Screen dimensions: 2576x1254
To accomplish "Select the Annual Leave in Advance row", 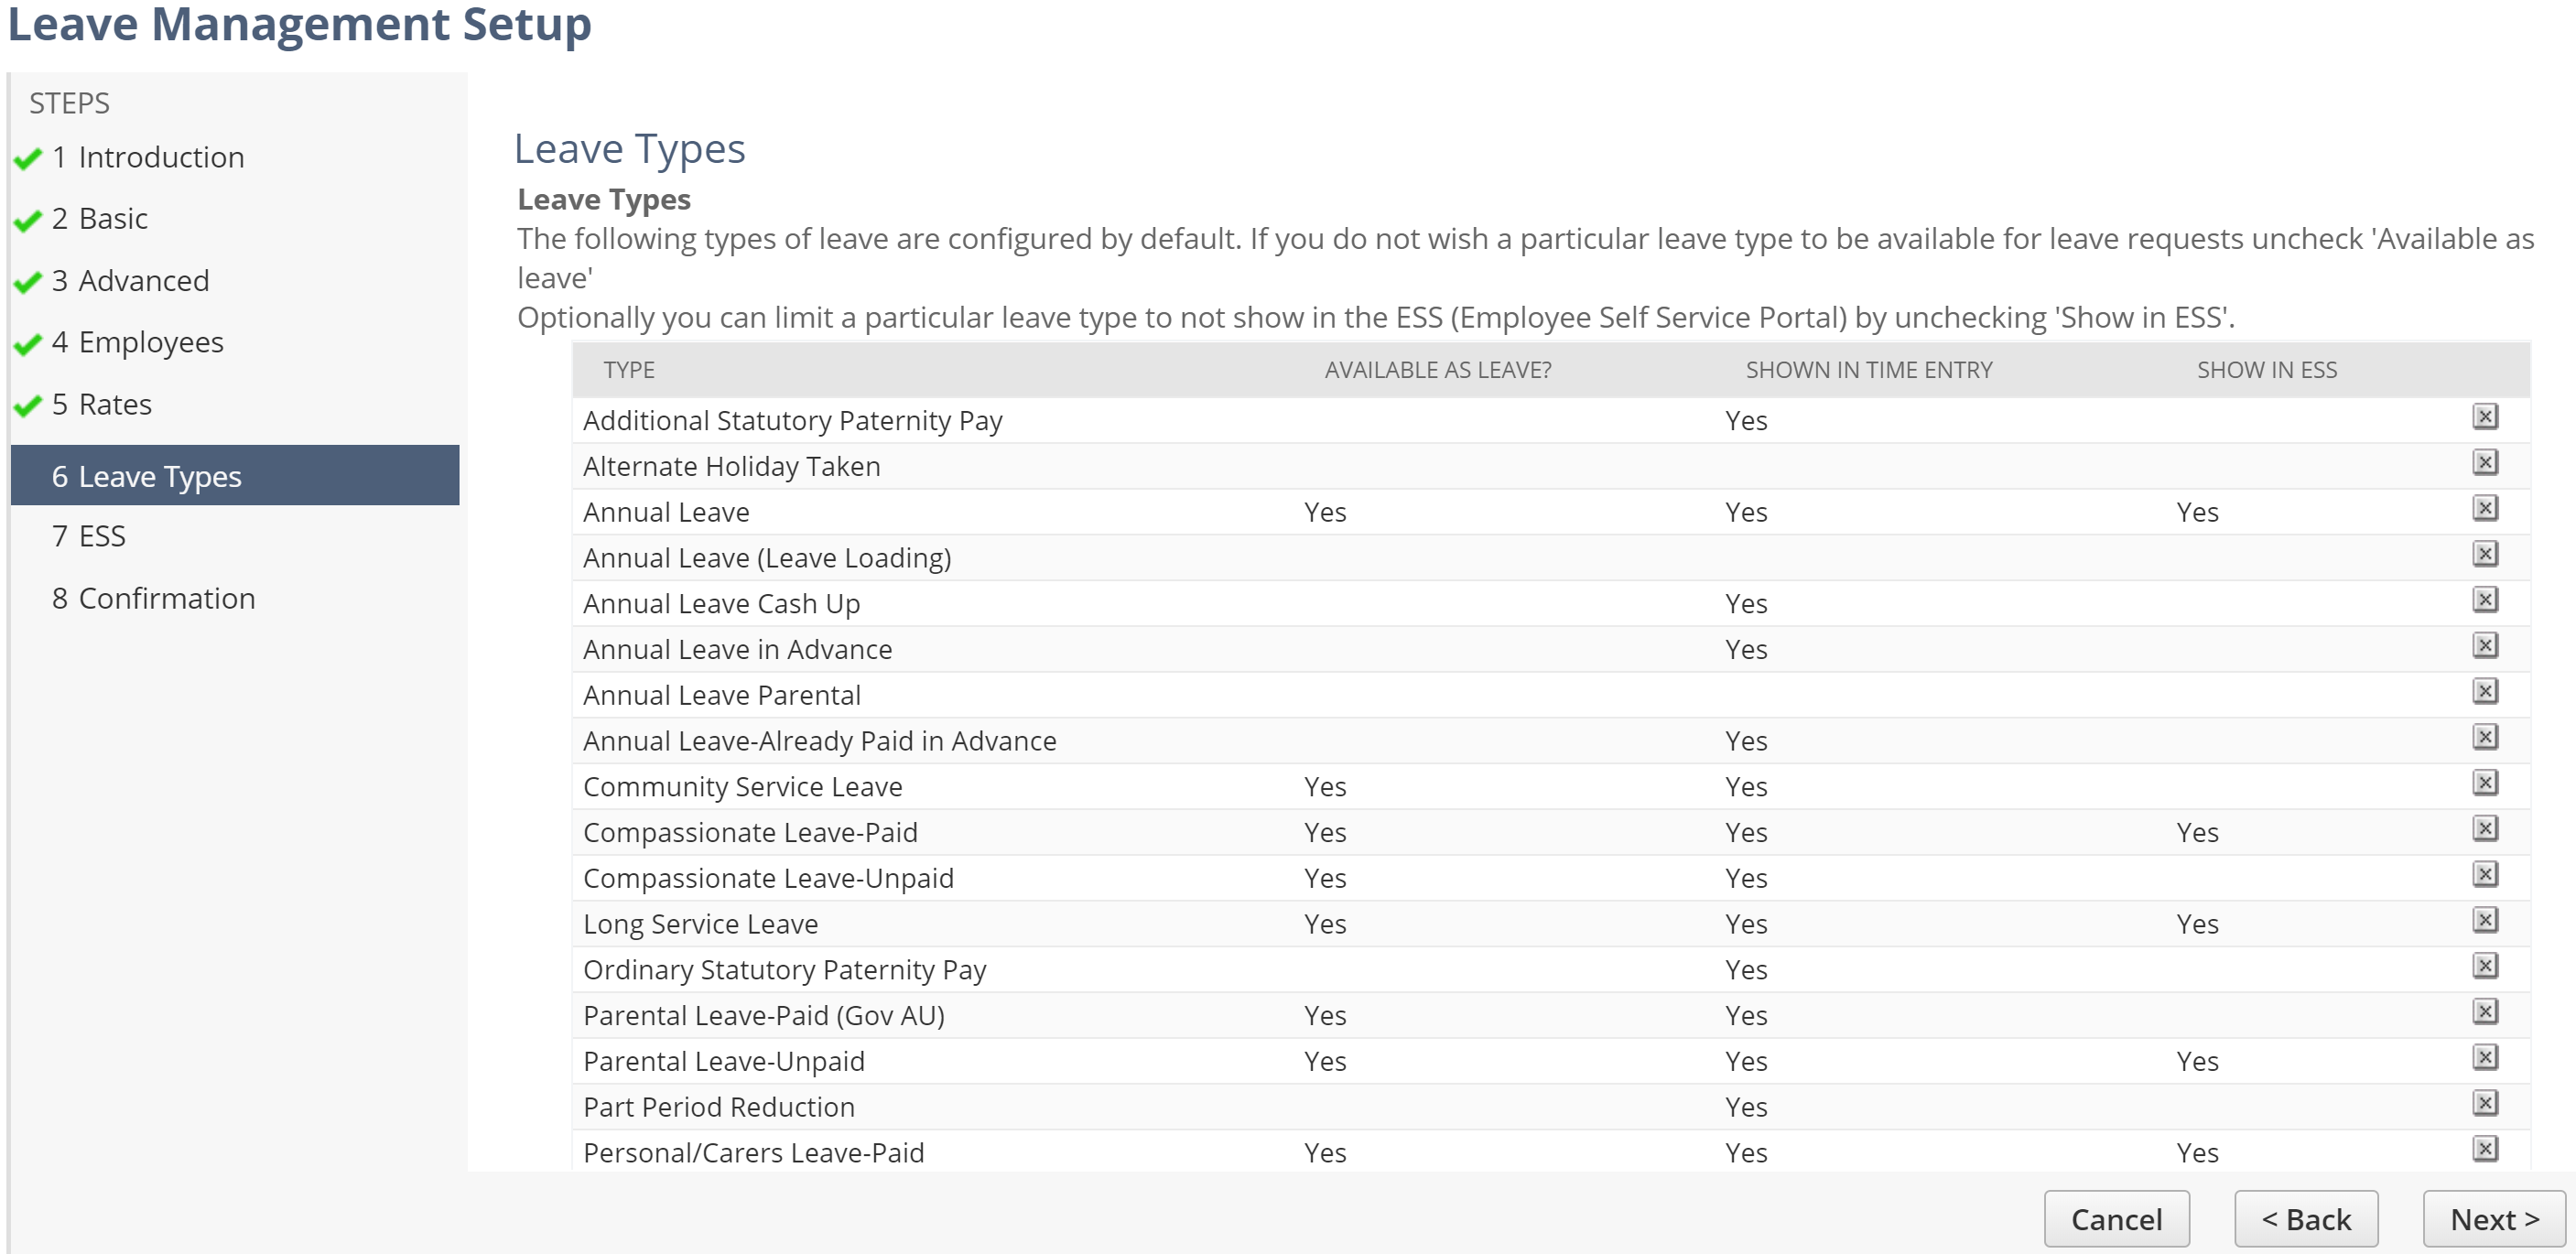I will (737, 648).
